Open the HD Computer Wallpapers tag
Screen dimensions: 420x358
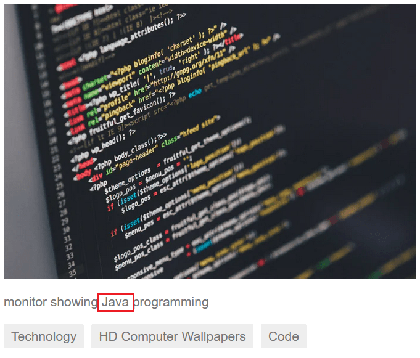click(172, 336)
